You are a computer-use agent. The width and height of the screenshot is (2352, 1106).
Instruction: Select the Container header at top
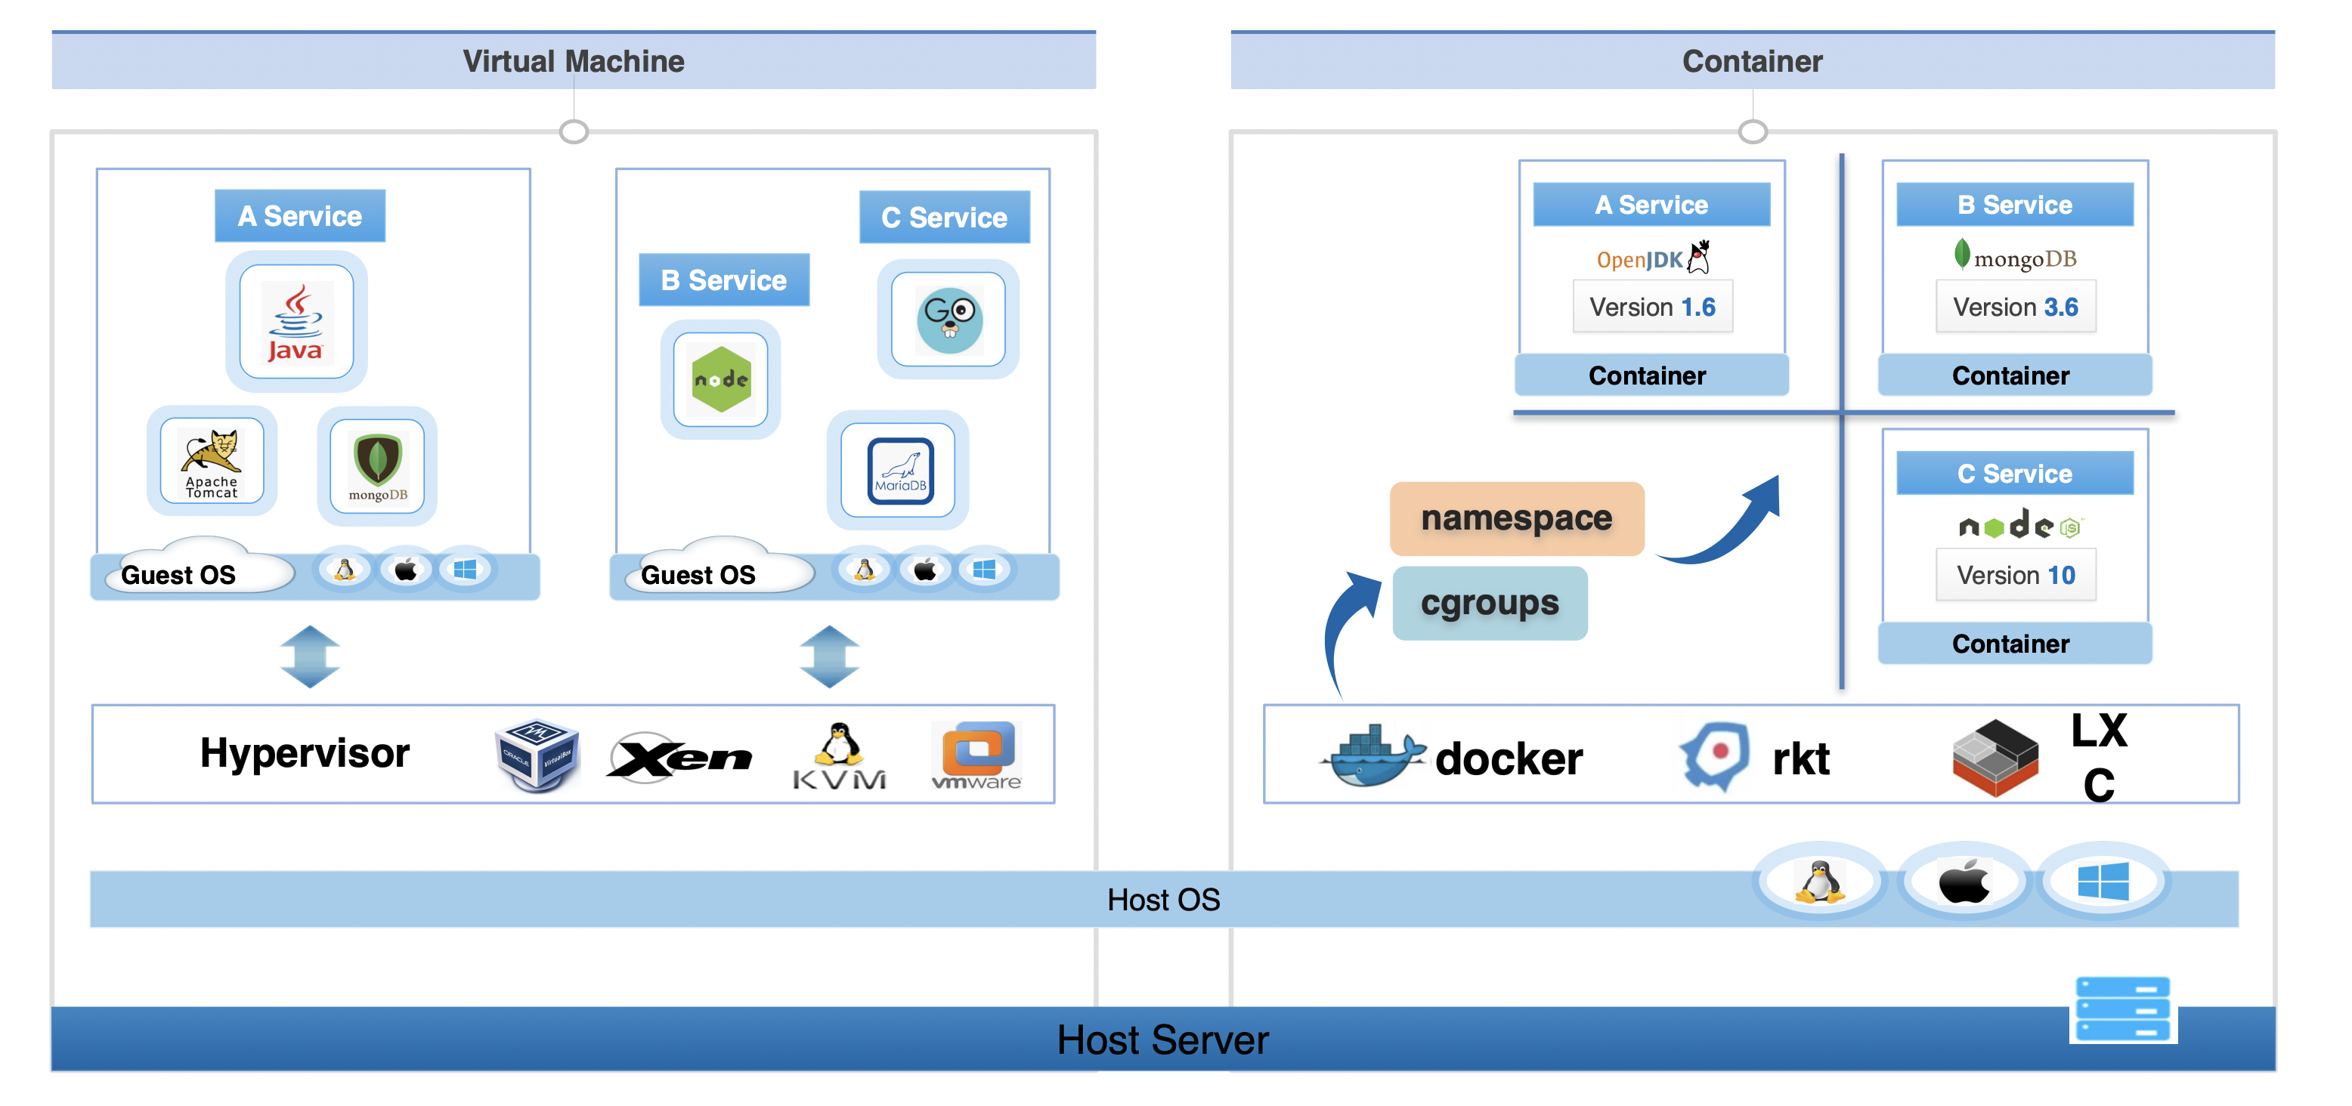pyautogui.click(x=1752, y=61)
